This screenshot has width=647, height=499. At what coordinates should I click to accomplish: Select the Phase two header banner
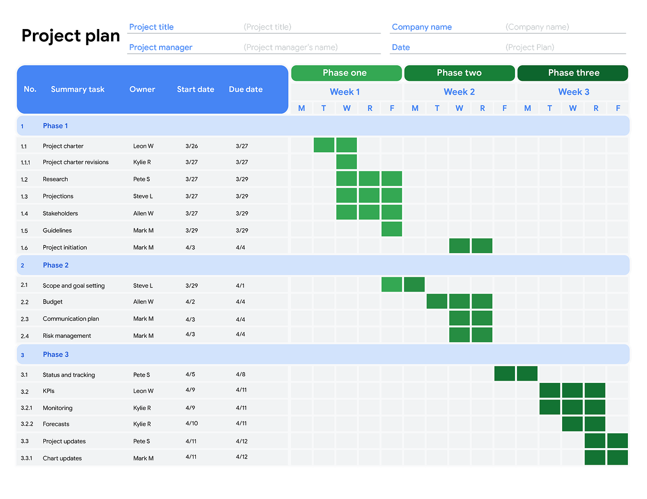(x=459, y=72)
